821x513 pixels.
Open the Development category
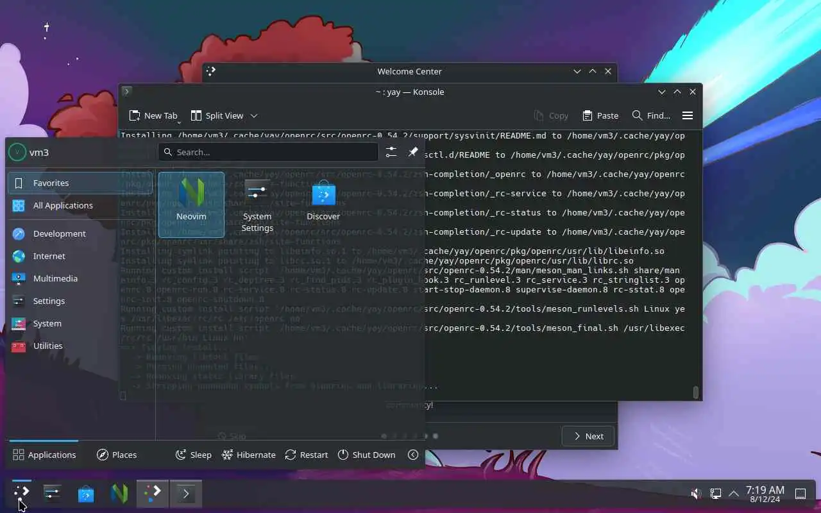pyautogui.click(x=80, y=233)
